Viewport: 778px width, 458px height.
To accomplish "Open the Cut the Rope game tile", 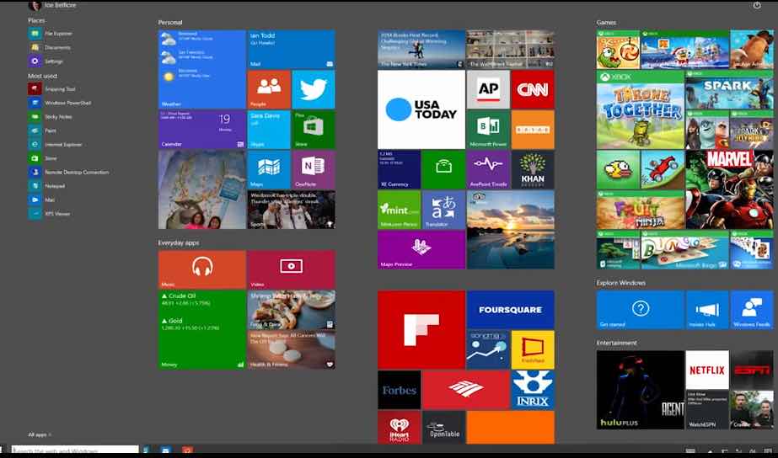I will pos(618,49).
